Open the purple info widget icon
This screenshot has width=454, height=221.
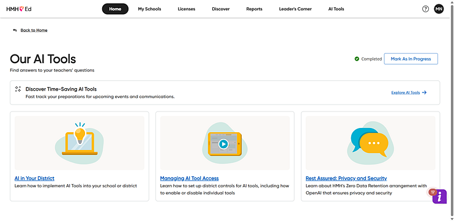[439, 197]
